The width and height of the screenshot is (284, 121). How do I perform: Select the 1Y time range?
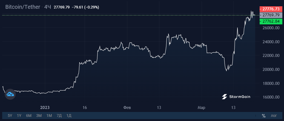tap(19, 116)
